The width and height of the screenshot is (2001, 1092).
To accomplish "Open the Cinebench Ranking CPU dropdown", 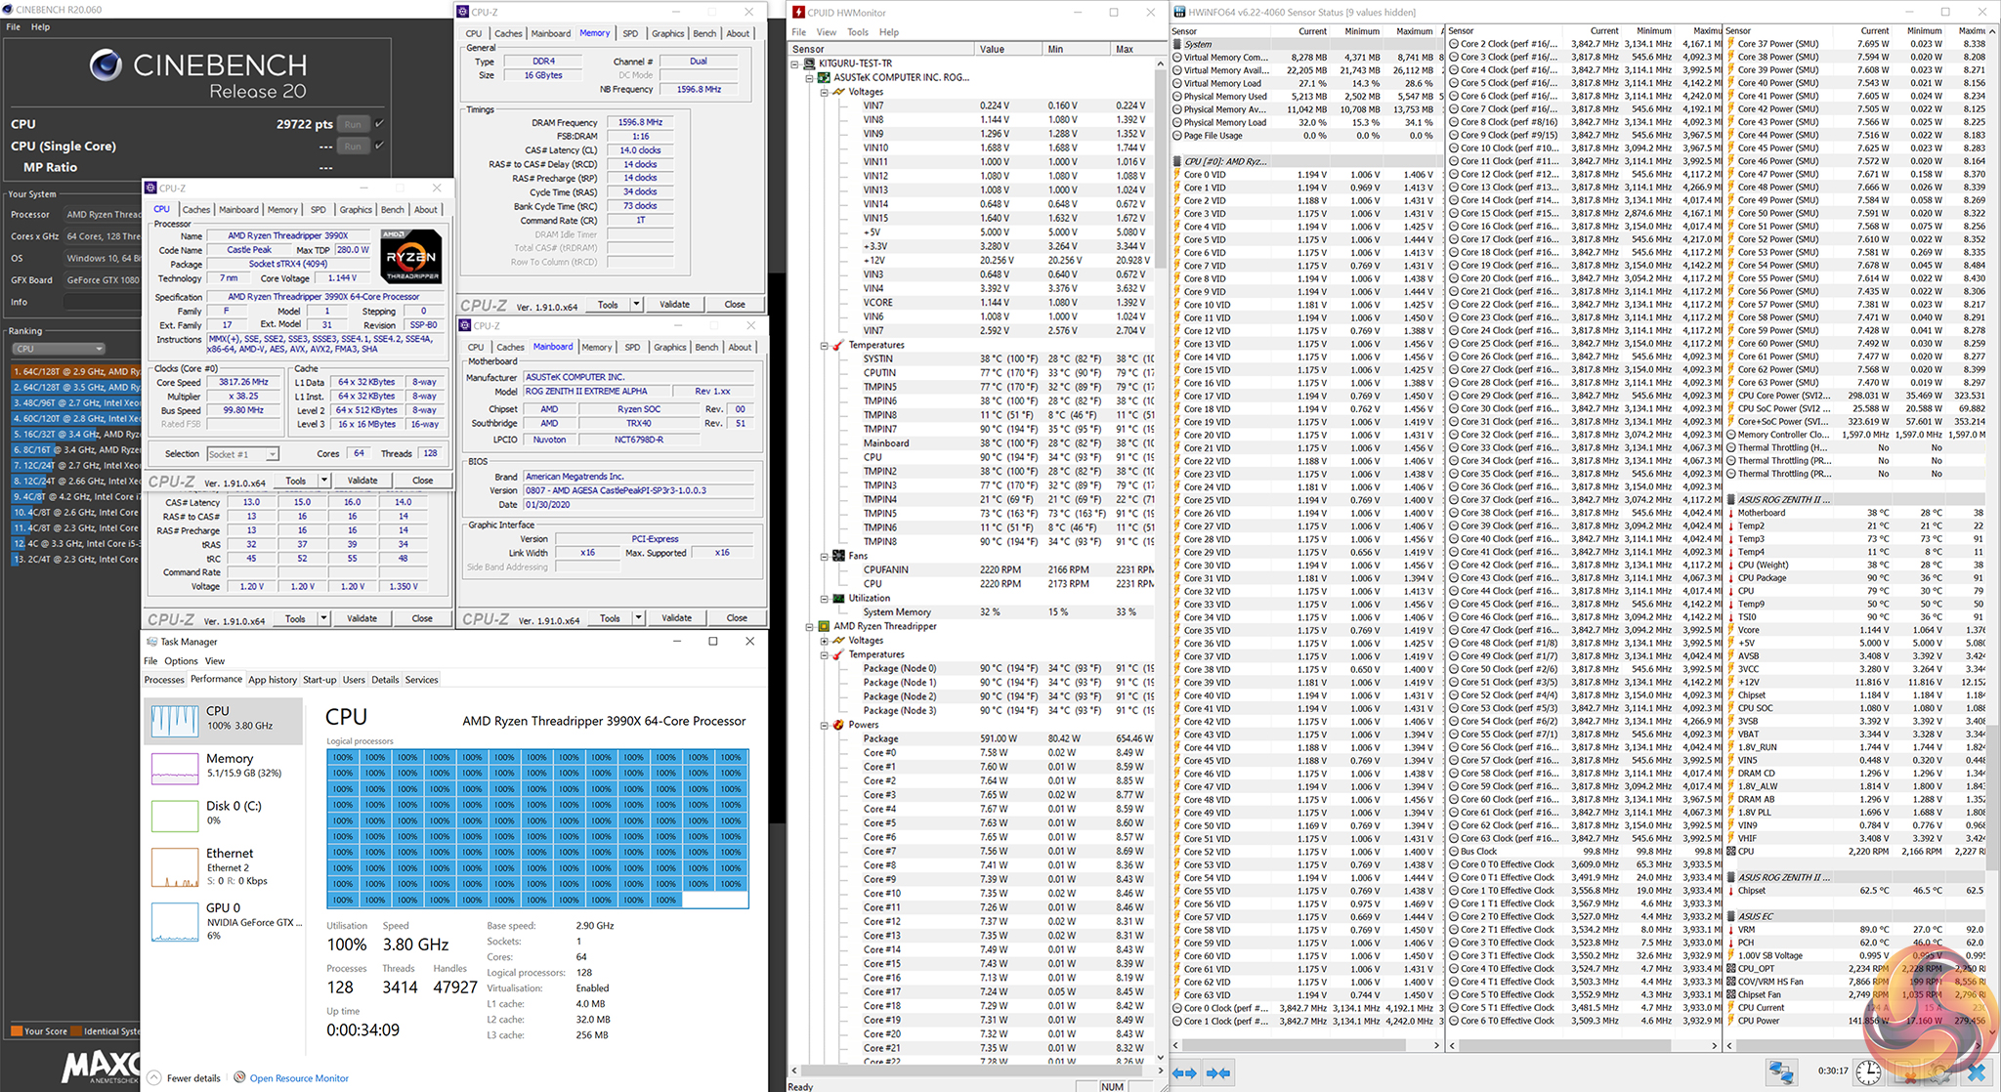I will (x=59, y=349).
